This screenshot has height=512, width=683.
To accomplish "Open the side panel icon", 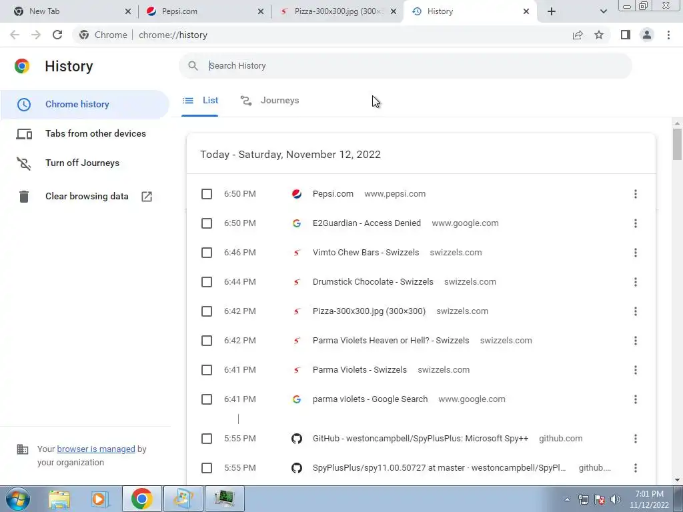I will (x=626, y=35).
